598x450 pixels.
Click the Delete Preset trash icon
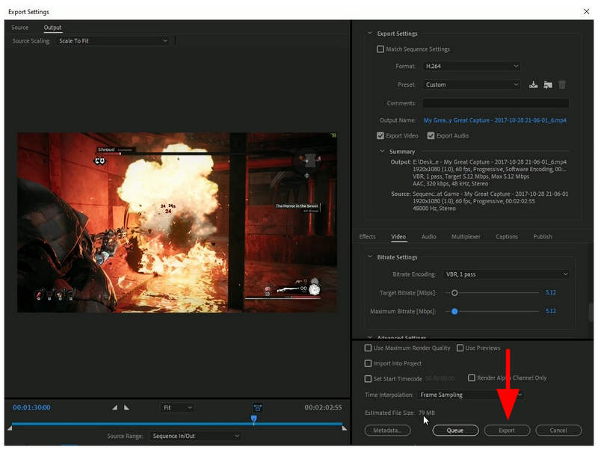tap(561, 84)
